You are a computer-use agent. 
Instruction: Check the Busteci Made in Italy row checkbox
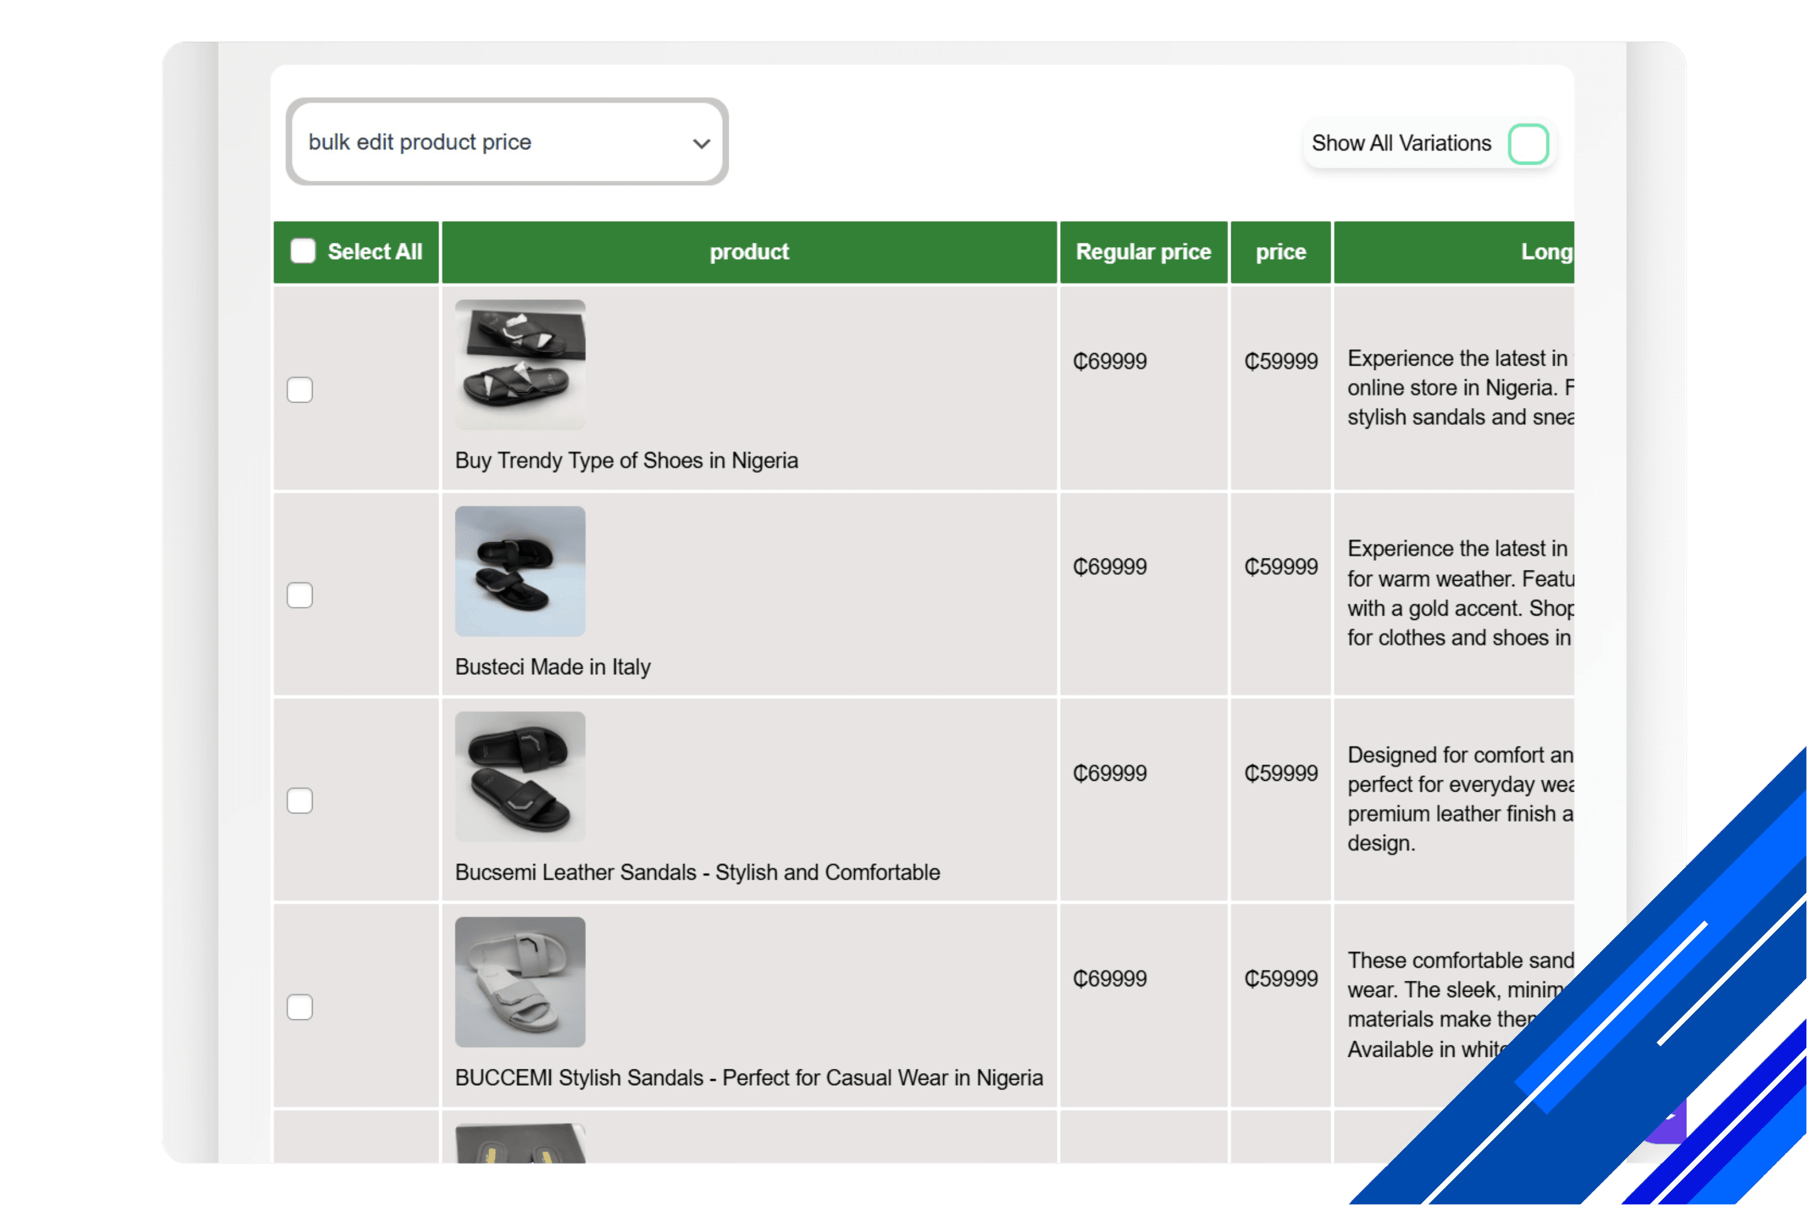point(299,595)
